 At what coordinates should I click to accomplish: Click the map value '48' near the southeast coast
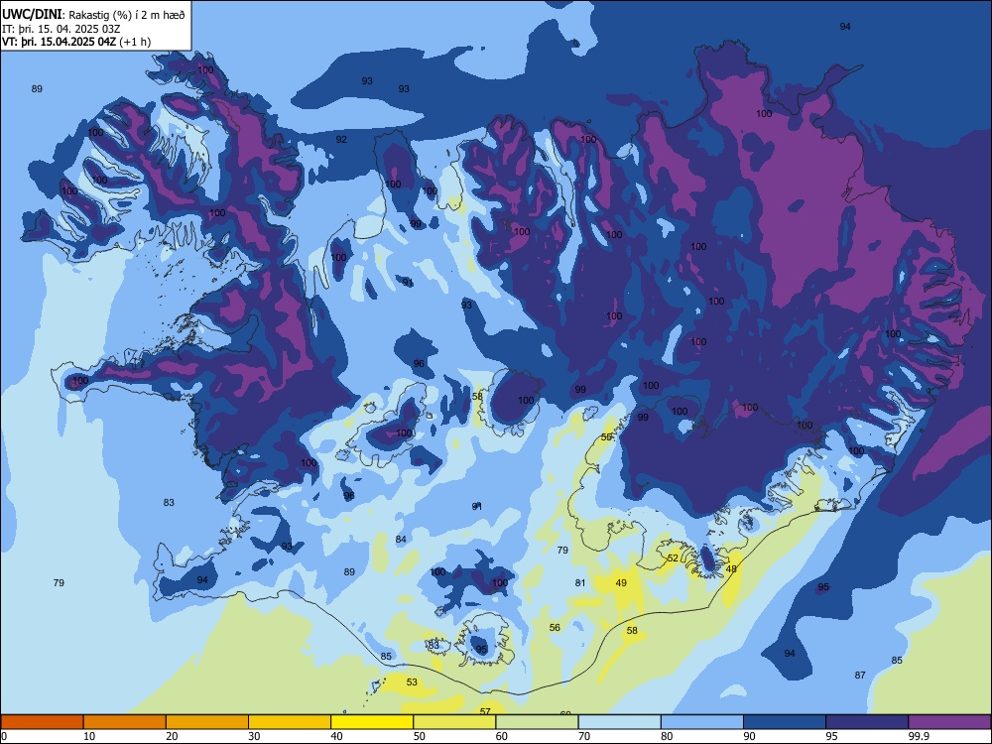coord(731,568)
